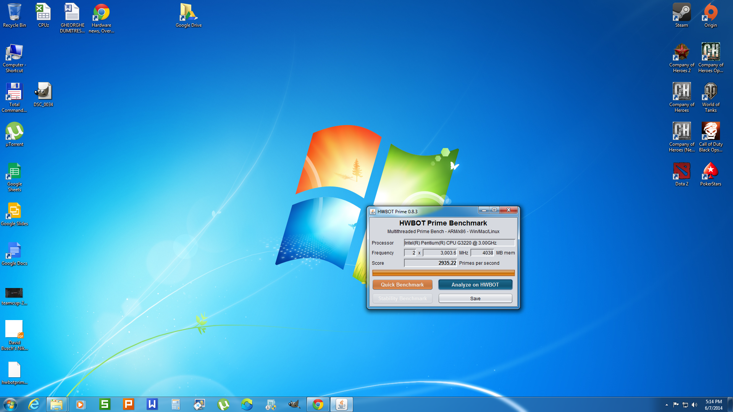This screenshot has width=733, height=412.
Task: Show hidden system tray icons
Action: [x=667, y=405]
